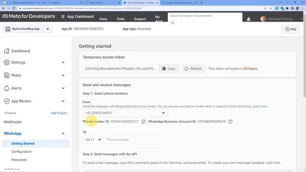
Task: Open the notifications bell
Action: pyautogui.click(x=249, y=19)
